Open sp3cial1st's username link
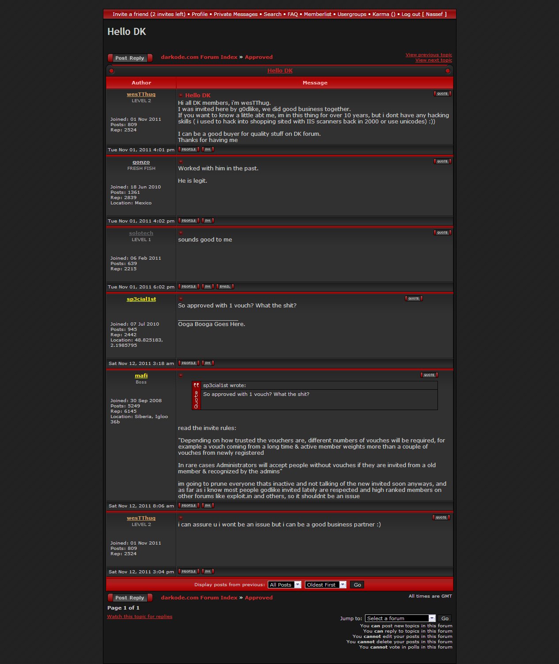The height and width of the screenshot is (664, 559). [141, 299]
